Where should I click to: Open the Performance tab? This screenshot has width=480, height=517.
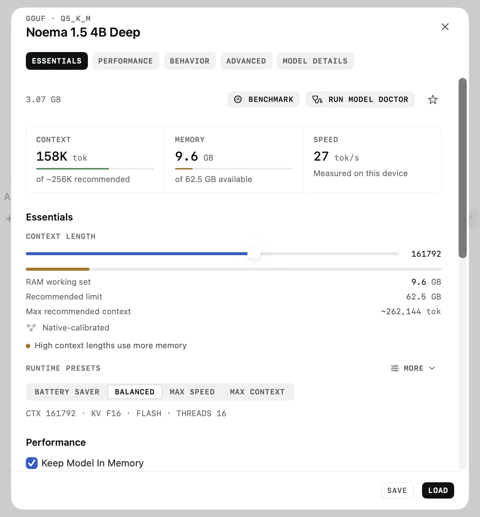[126, 61]
